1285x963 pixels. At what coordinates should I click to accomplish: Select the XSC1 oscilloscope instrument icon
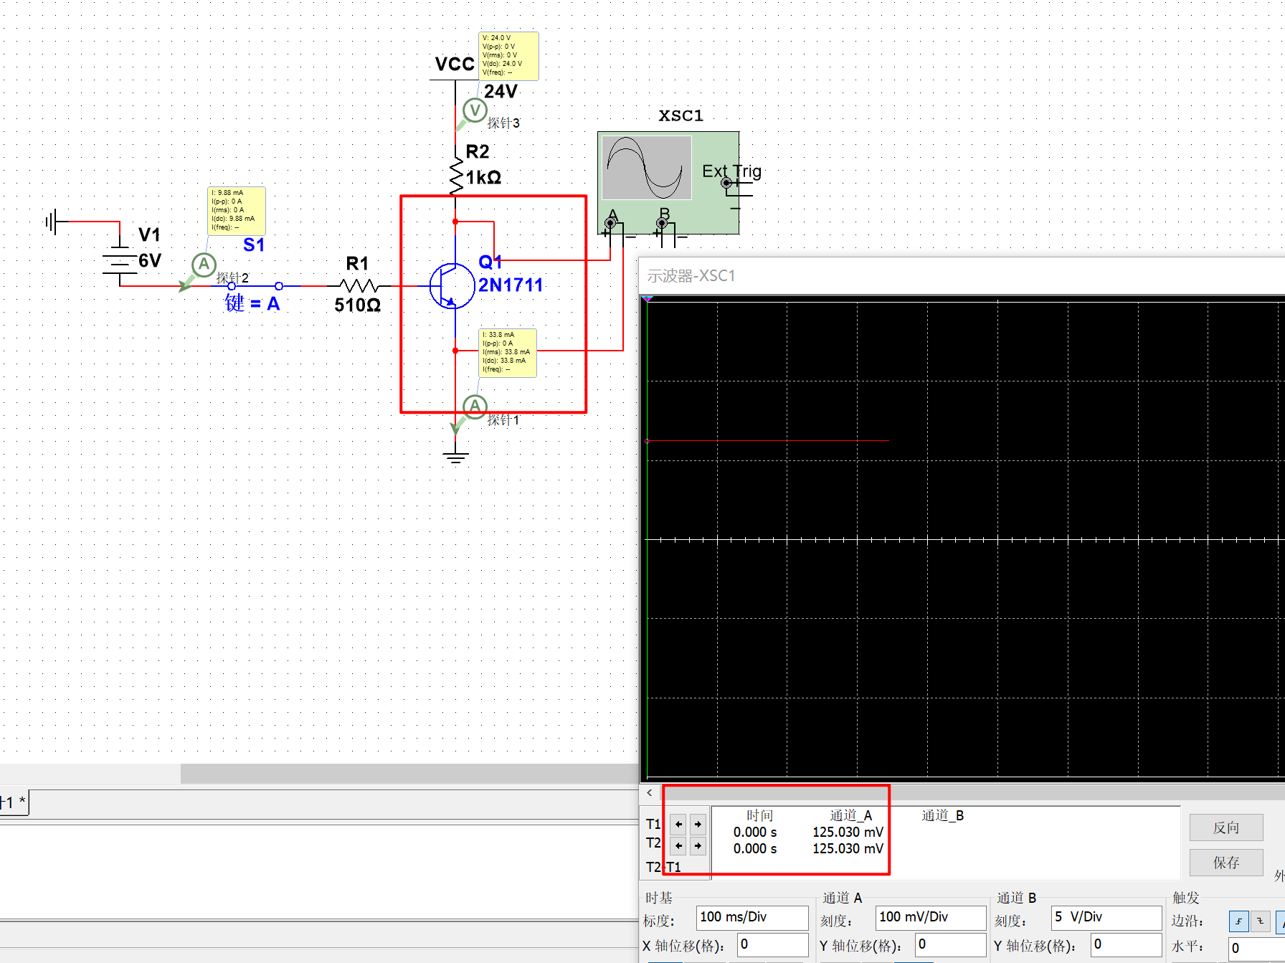pyautogui.click(x=668, y=183)
